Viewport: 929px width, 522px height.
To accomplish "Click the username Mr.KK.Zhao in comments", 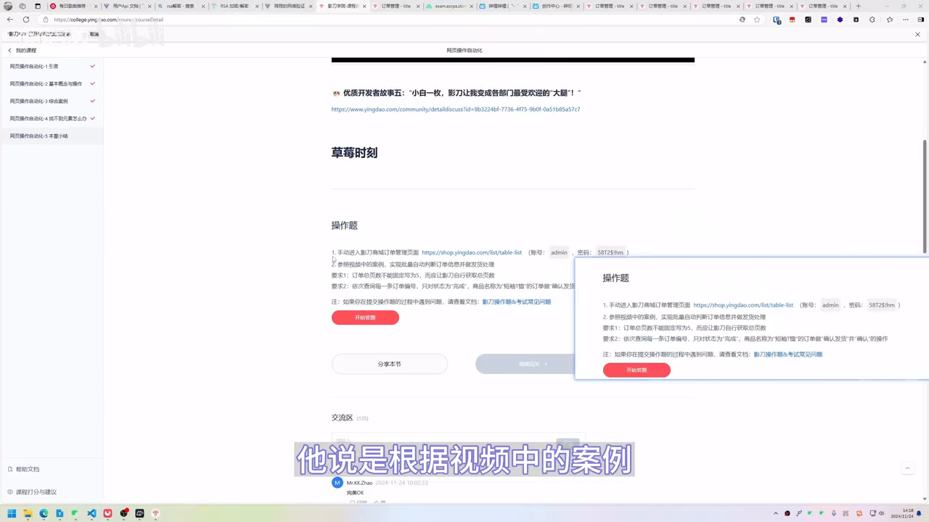I will (359, 483).
